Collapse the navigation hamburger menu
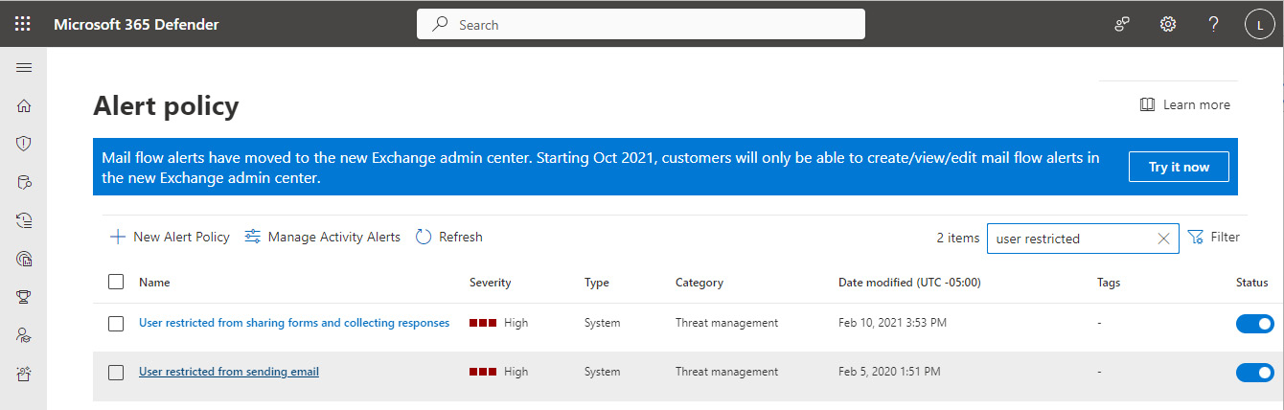Screen dimensions: 1284x410 24,68
